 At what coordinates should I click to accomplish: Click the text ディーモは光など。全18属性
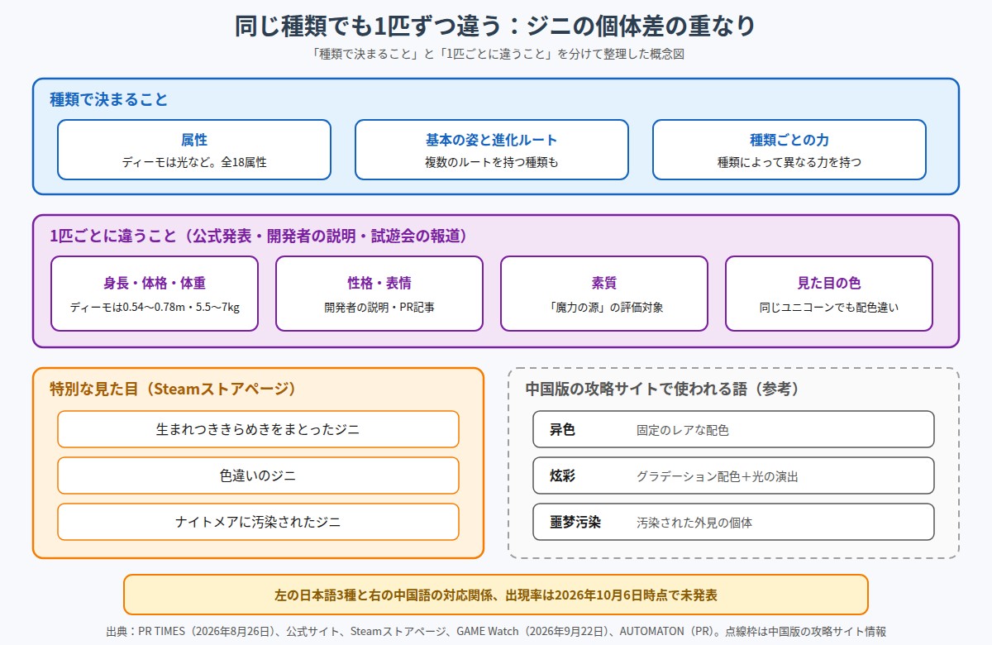pyautogui.click(x=194, y=162)
